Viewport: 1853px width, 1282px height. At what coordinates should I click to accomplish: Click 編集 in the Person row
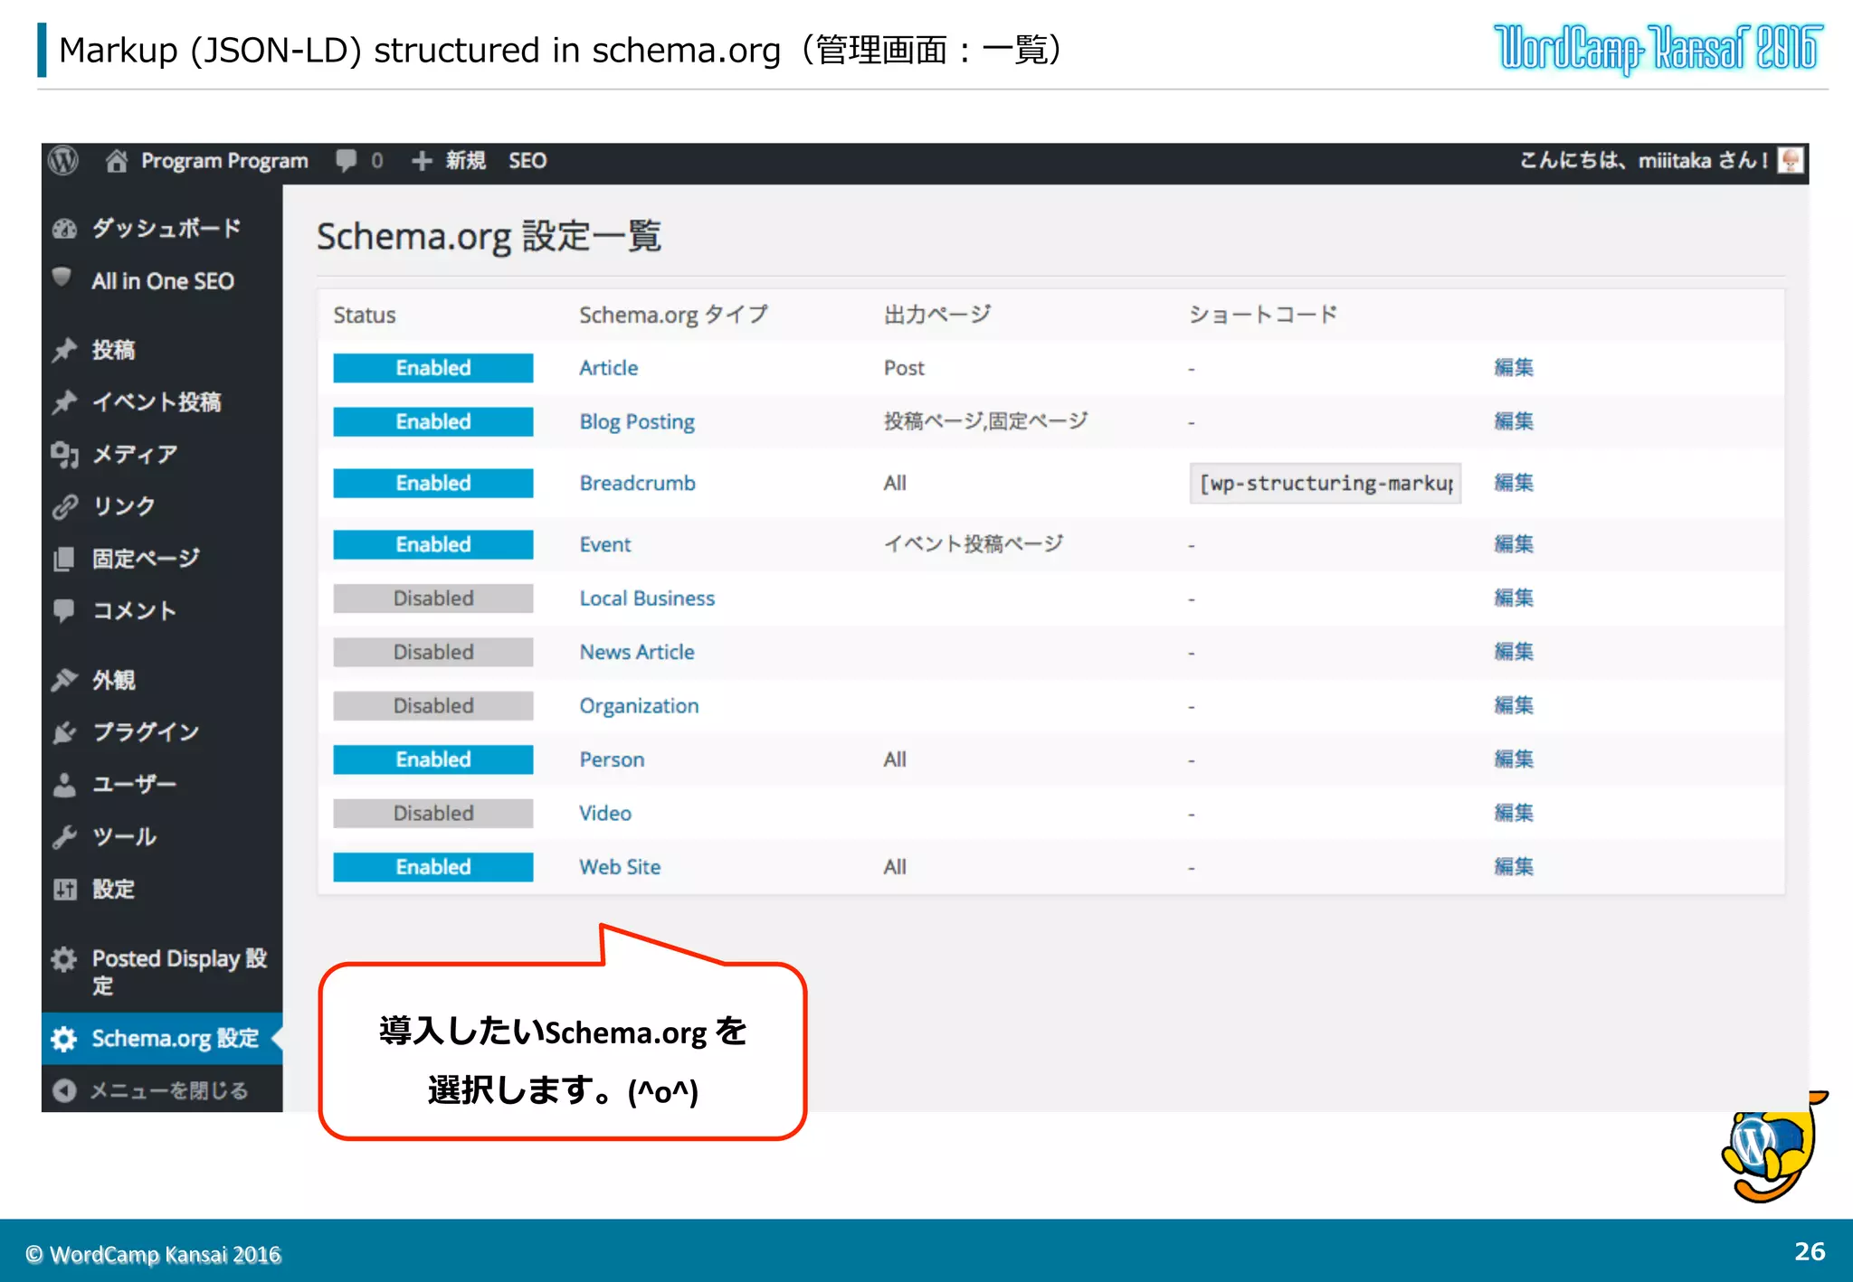(1514, 759)
